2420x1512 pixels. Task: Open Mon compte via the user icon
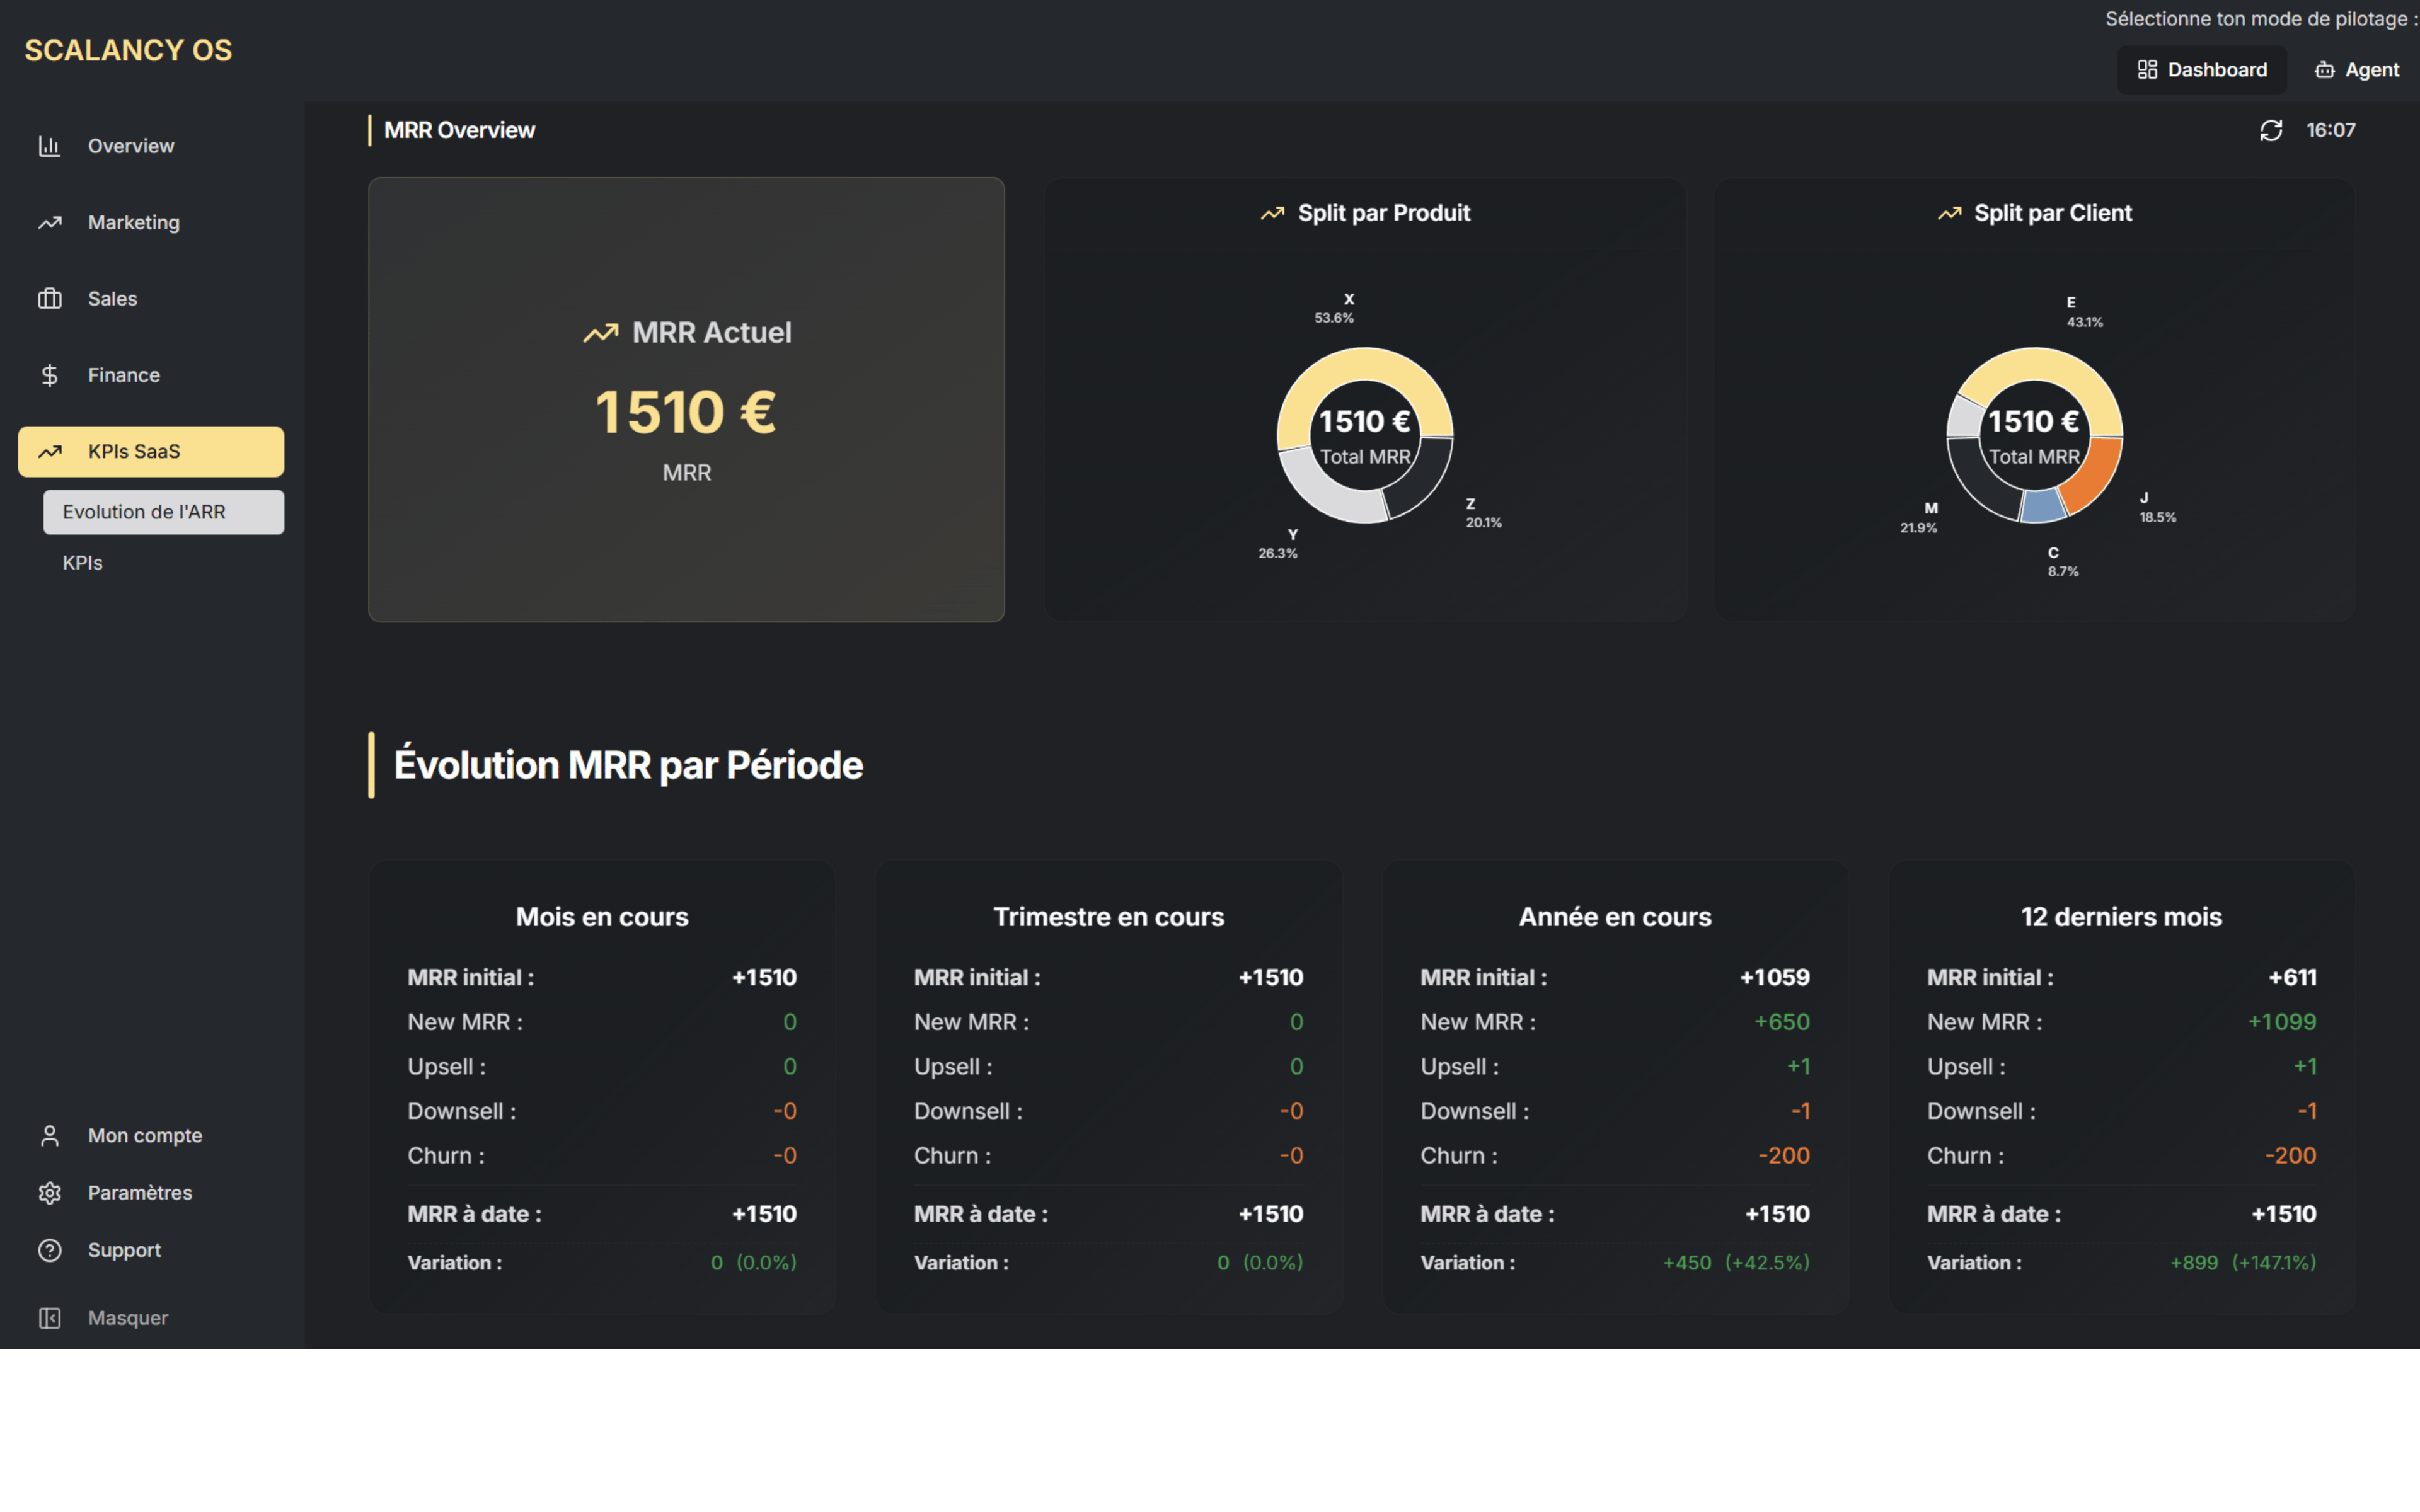coord(50,1135)
